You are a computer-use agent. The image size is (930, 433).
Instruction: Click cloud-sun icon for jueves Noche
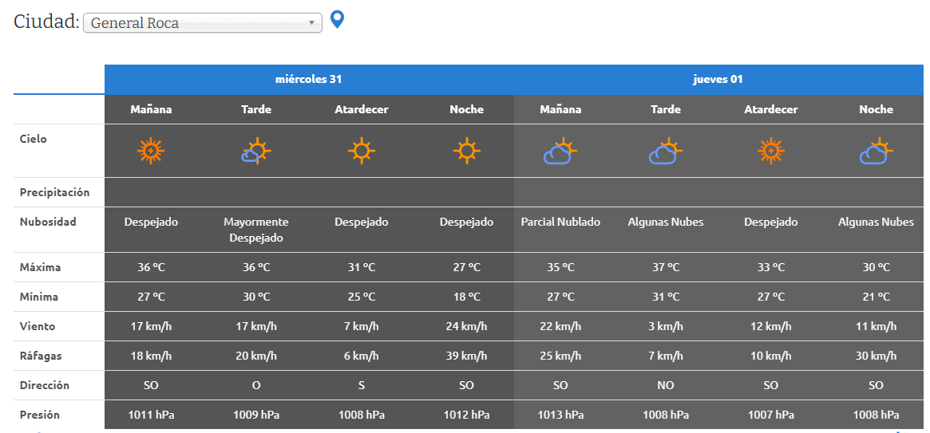(876, 151)
